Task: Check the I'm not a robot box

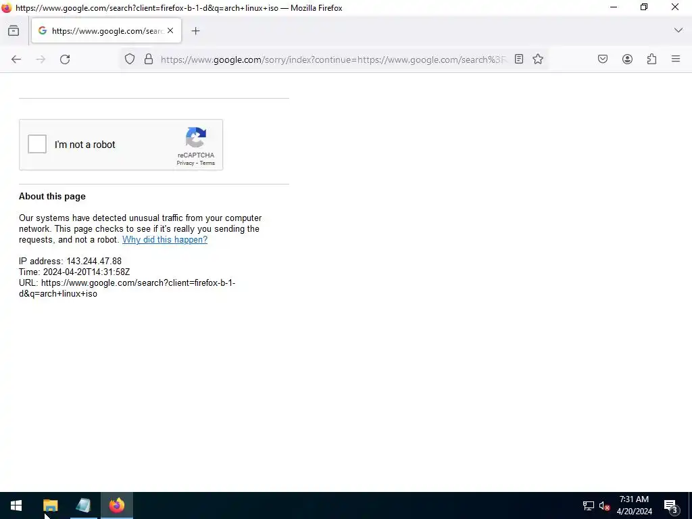Action: 37,145
